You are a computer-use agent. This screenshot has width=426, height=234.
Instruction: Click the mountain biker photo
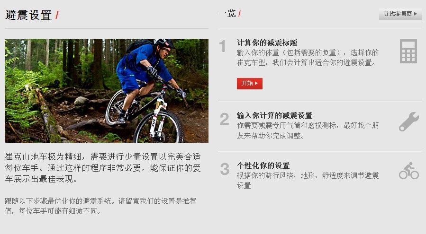pyautogui.click(x=107, y=91)
